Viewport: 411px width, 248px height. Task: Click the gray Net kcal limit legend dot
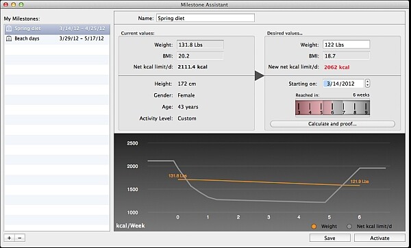[349, 227]
